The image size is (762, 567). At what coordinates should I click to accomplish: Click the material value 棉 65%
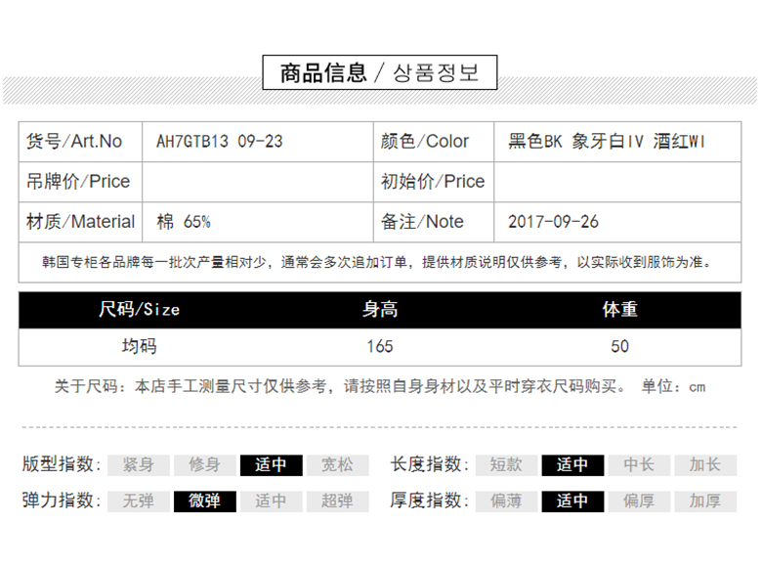184,222
